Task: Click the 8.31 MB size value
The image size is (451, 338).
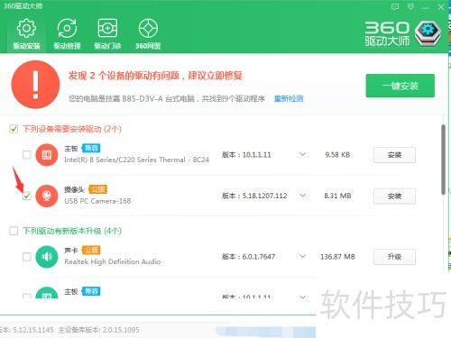Action: point(337,196)
